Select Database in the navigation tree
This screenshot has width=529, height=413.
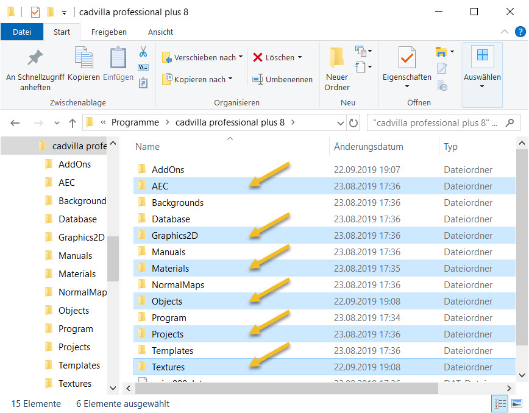(x=77, y=219)
